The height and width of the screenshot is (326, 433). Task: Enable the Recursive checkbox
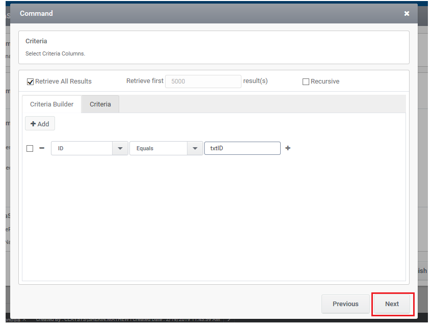click(x=306, y=81)
